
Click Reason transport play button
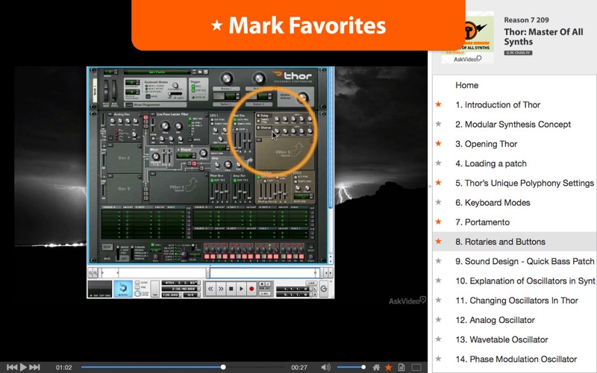(x=241, y=289)
